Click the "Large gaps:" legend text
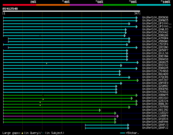Image resolution: width=173 pixels, height=135 pixels. point(11,133)
